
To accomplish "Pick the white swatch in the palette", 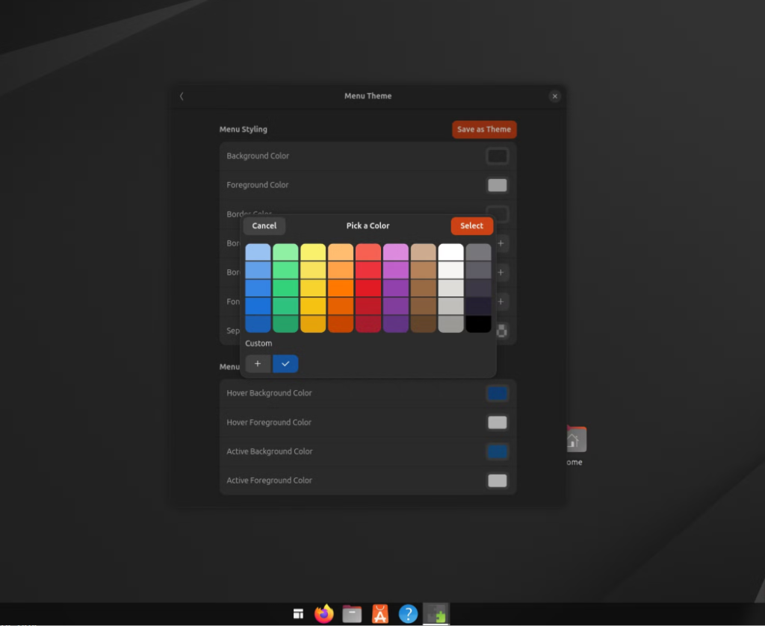I will [451, 252].
